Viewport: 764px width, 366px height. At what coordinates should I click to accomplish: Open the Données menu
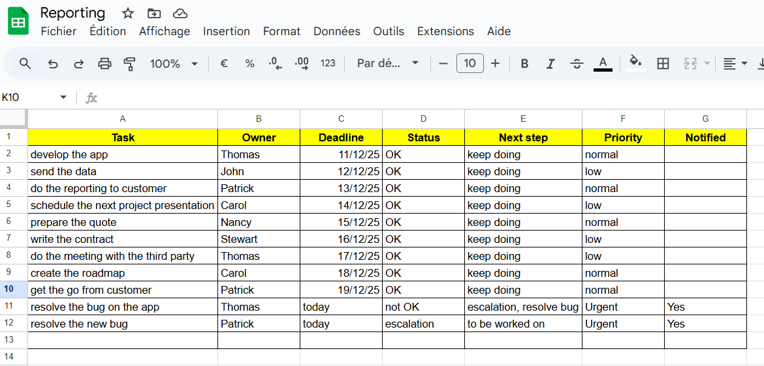336,31
